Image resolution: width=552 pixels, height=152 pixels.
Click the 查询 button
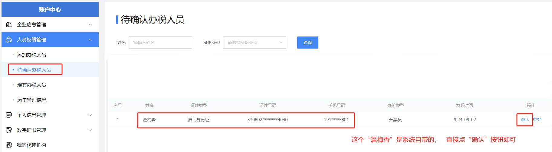point(308,43)
